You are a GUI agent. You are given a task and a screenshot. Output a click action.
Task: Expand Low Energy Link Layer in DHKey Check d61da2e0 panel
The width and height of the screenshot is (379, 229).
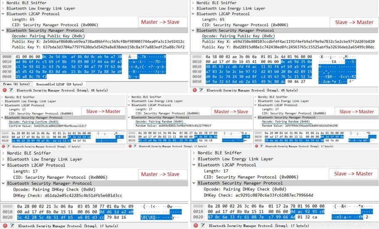coord(3,159)
